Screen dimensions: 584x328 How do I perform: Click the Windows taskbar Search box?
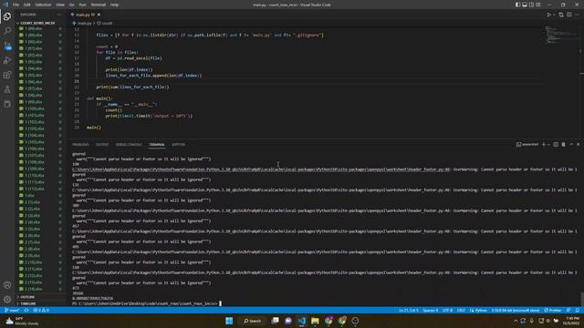coord(252,321)
